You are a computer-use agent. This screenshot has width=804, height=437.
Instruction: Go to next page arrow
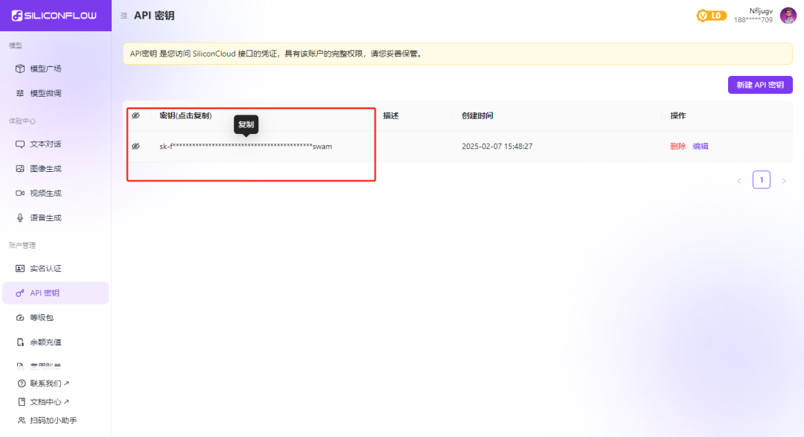783,181
